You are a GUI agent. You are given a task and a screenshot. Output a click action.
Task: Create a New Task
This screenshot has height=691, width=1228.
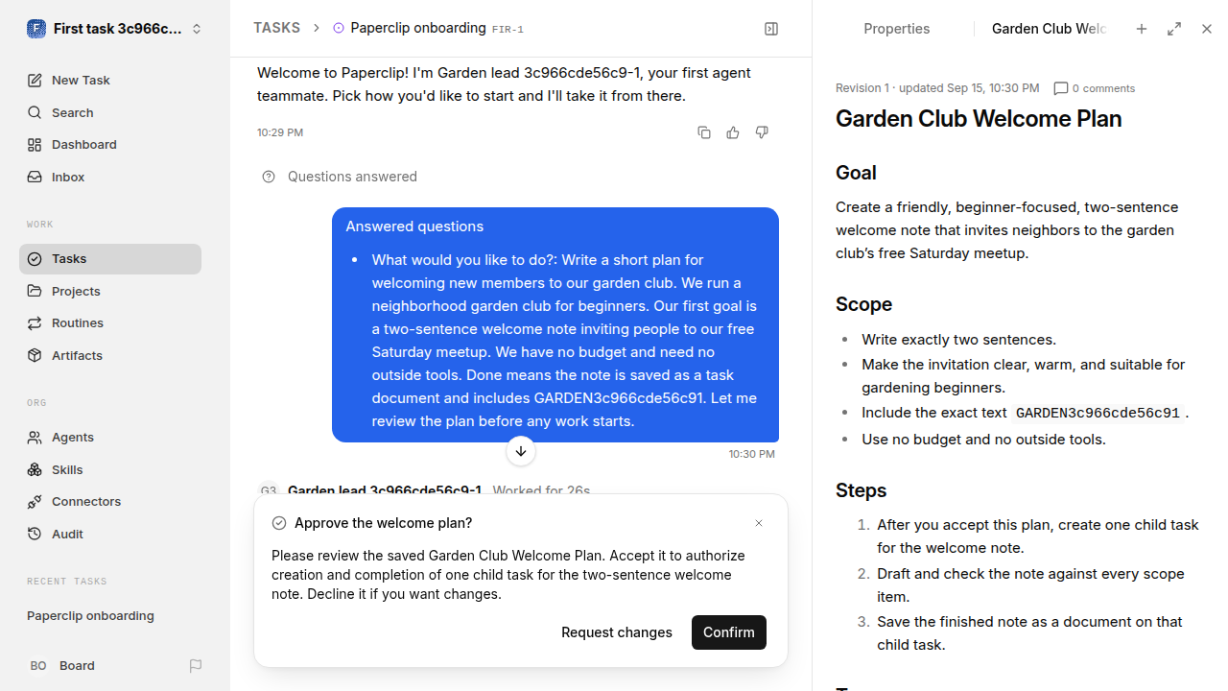tap(110, 81)
